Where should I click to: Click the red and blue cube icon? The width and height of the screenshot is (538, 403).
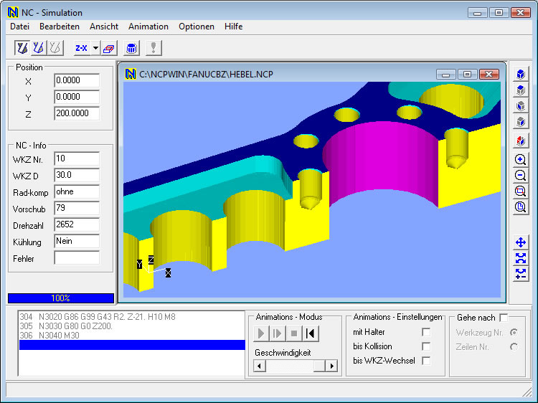[521, 141]
